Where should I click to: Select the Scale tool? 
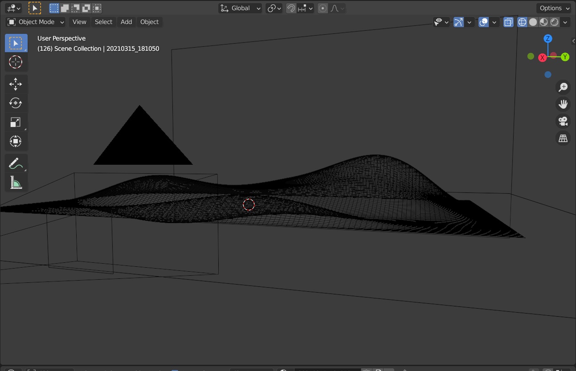[x=16, y=122]
